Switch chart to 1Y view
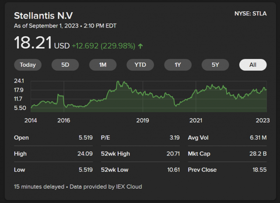Viewport: 280px width, 203px height. coord(178,65)
